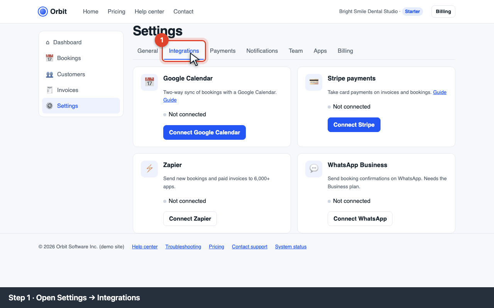
Task: Click the Customers people icon in sidebar
Action: (x=49, y=74)
